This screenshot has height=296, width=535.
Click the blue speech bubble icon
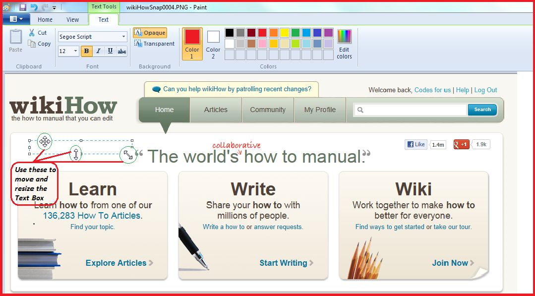(x=156, y=89)
